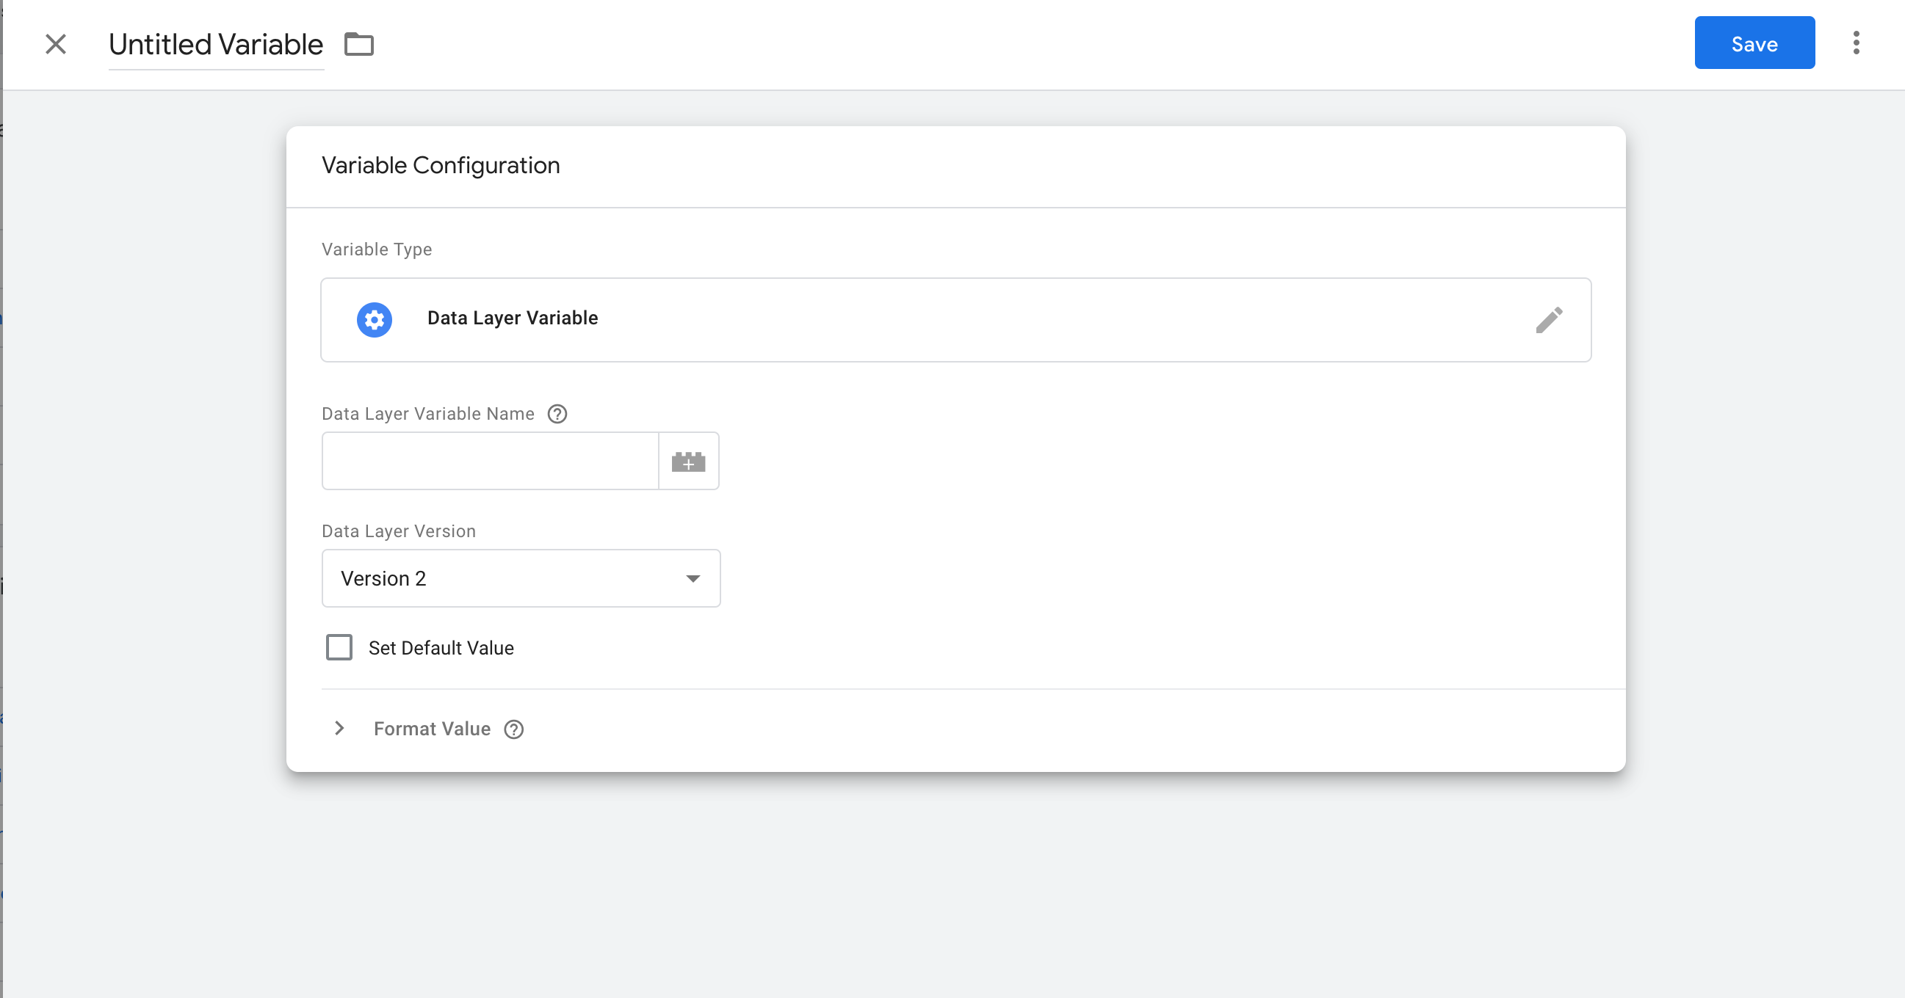Click the Set Default Value label text
Image resolution: width=1905 pixels, height=998 pixels.
click(x=441, y=648)
